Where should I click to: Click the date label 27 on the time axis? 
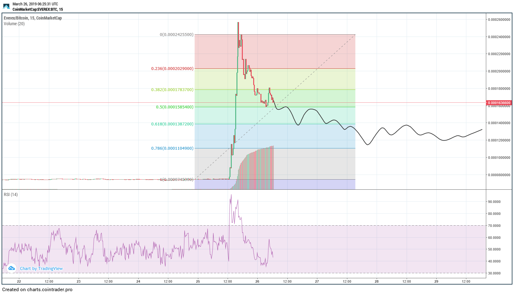317,281
